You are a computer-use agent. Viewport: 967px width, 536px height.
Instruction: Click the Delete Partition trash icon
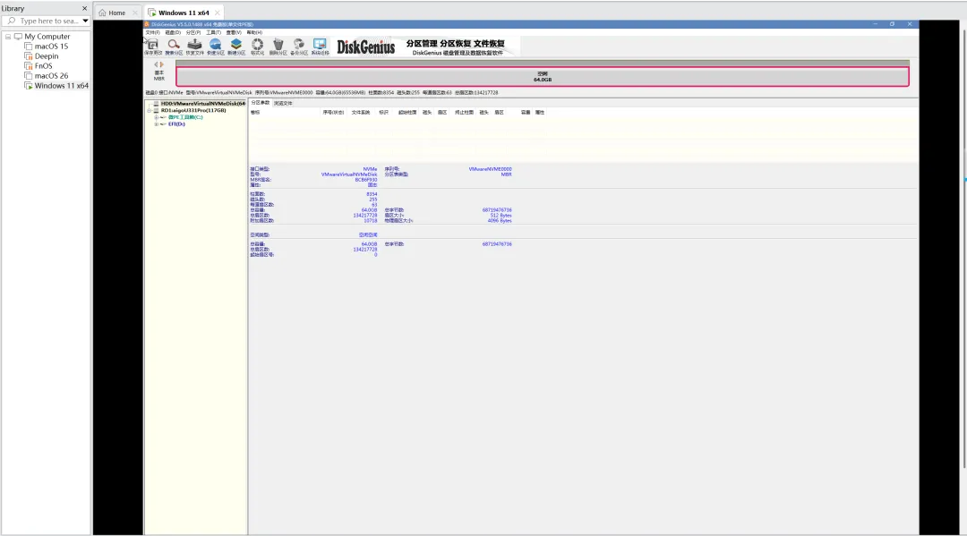tap(278, 45)
